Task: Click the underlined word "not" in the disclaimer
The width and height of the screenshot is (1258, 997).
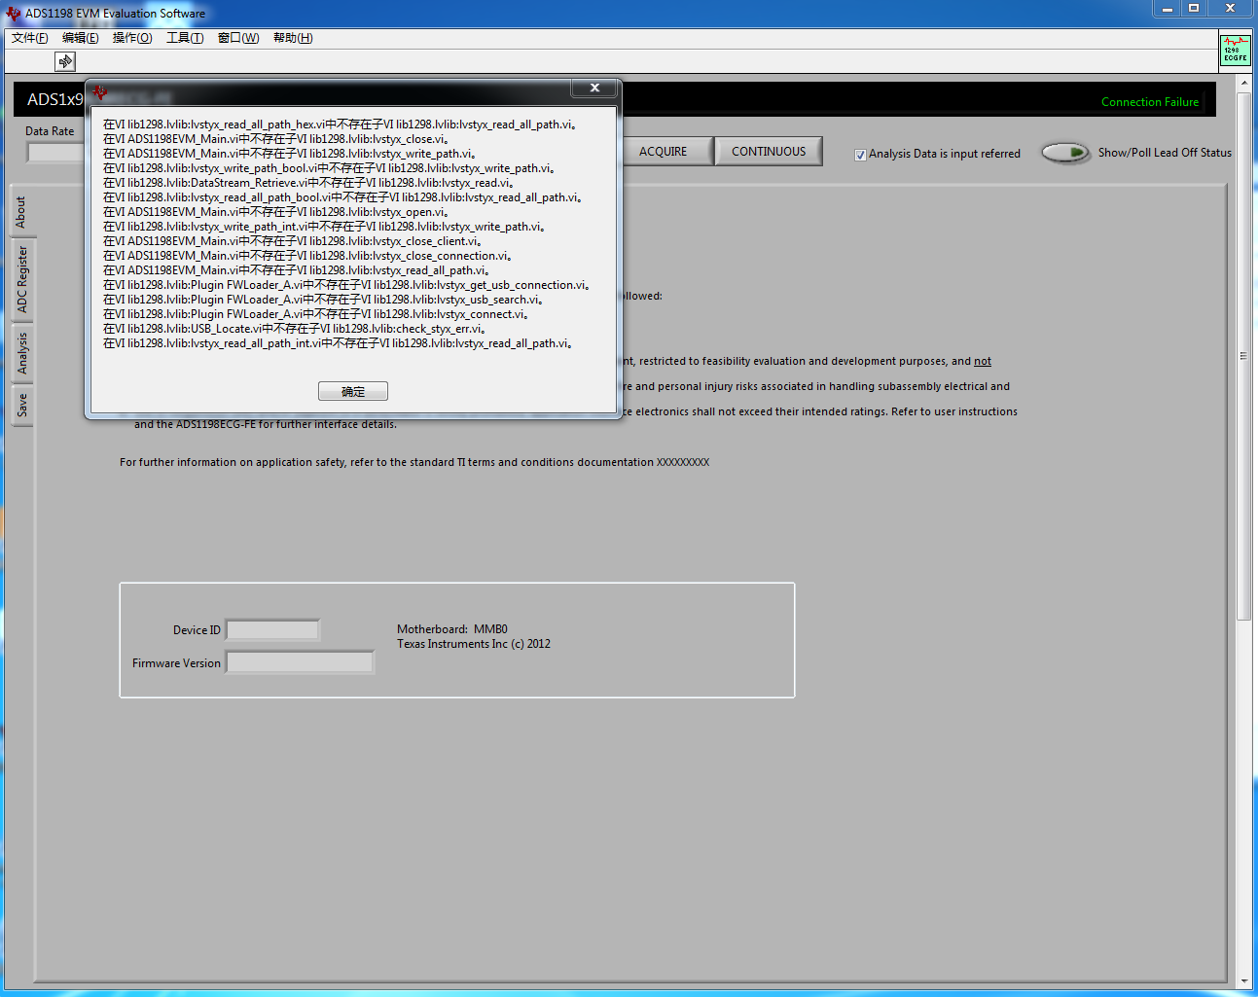Action: [x=983, y=361]
